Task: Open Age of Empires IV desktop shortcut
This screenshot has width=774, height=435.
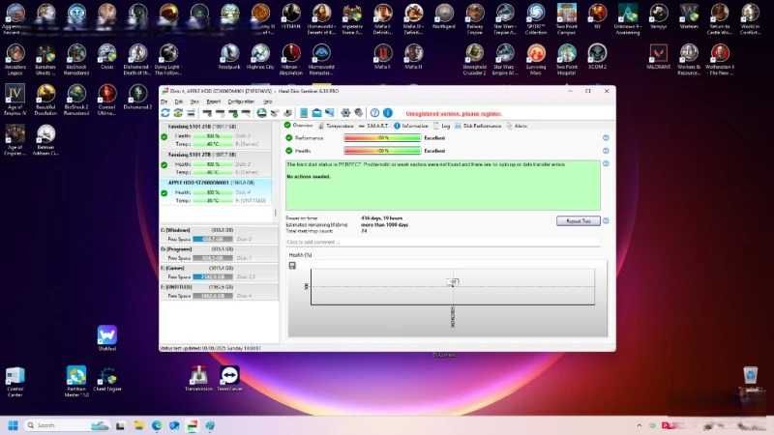Action: click(15, 100)
